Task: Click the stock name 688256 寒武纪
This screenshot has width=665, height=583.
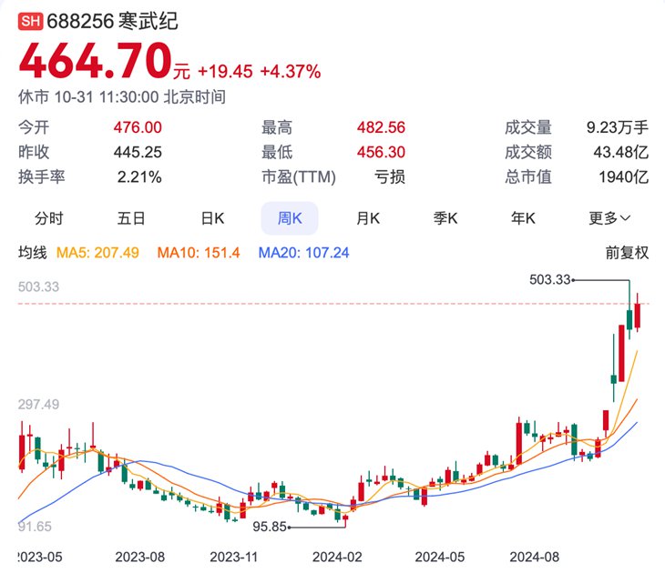Action: pos(112,21)
